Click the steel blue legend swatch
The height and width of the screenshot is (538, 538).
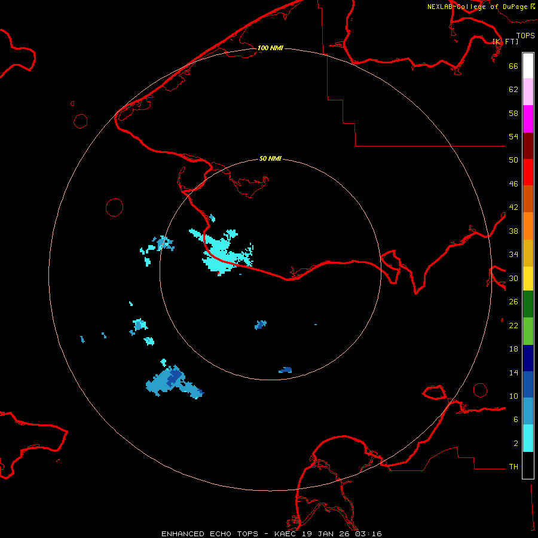pyautogui.click(x=528, y=411)
